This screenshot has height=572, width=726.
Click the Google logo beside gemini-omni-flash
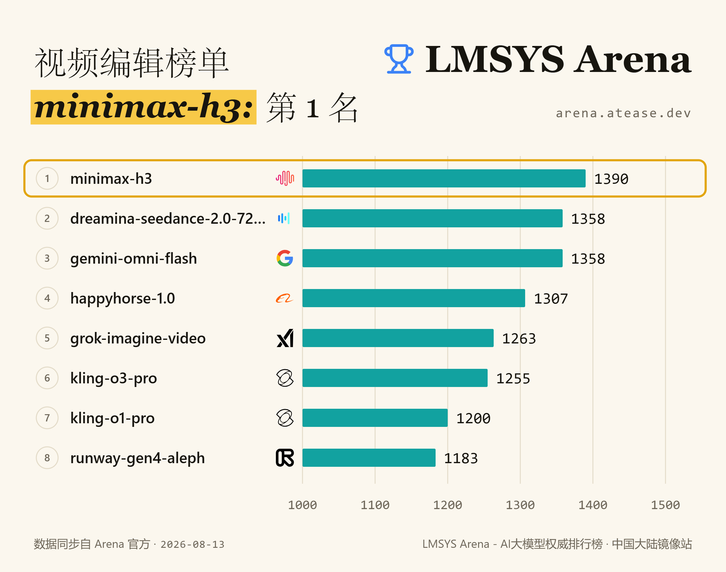tap(285, 258)
